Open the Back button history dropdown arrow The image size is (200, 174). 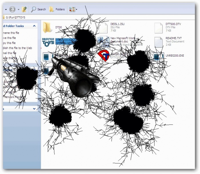pos(6,9)
